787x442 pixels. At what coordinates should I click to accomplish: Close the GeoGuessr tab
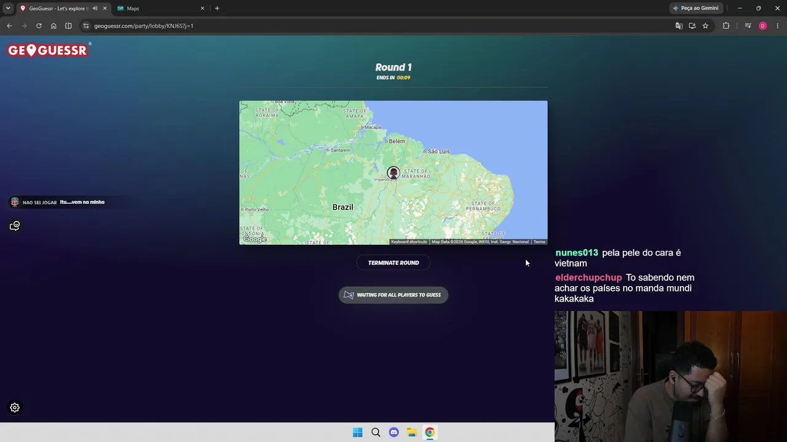[x=105, y=9]
